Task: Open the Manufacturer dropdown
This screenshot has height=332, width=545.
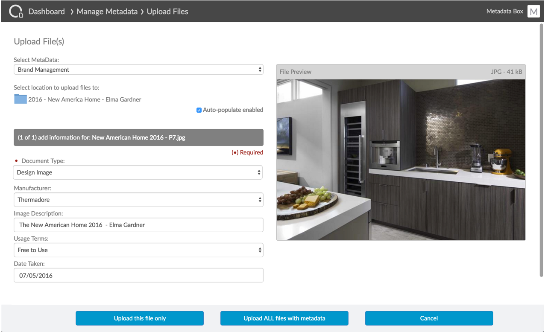Action: (138, 200)
